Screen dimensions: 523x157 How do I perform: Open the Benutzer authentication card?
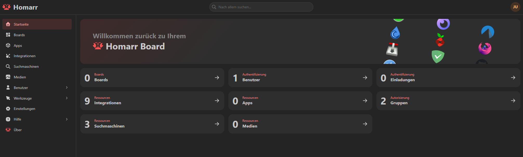tap(300, 78)
